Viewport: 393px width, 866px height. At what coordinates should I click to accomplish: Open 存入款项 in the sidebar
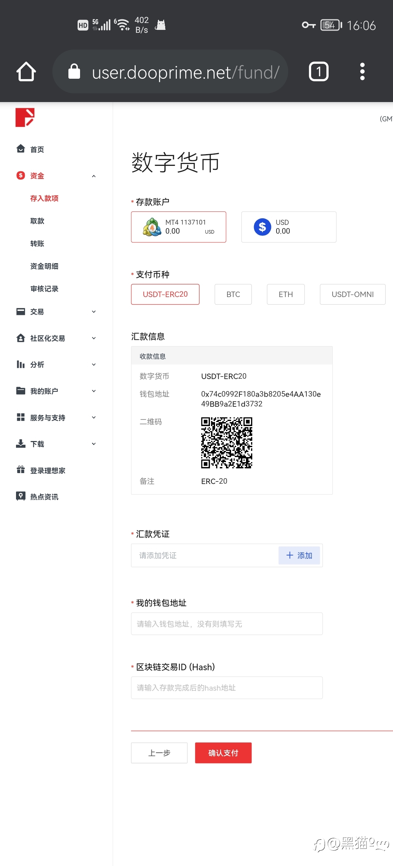44,198
